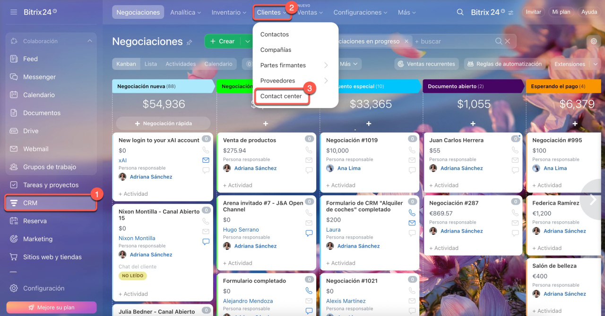Click the hamburger menu icon beside Bitrix24 logo
The height and width of the screenshot is (316, 605).
click(x=14, y=12)
